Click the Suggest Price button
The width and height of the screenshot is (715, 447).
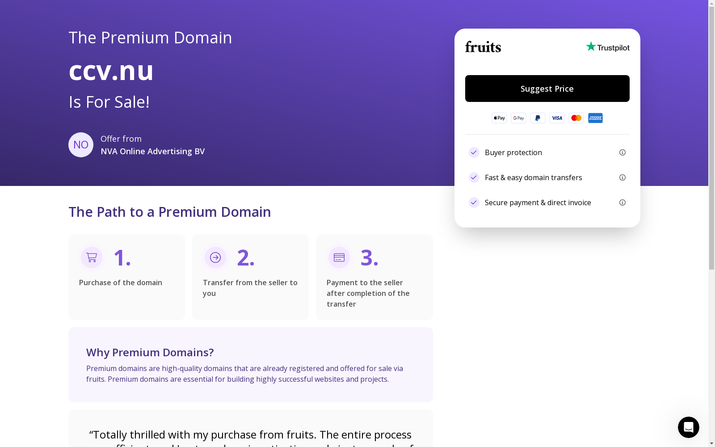tap(547, 89)
